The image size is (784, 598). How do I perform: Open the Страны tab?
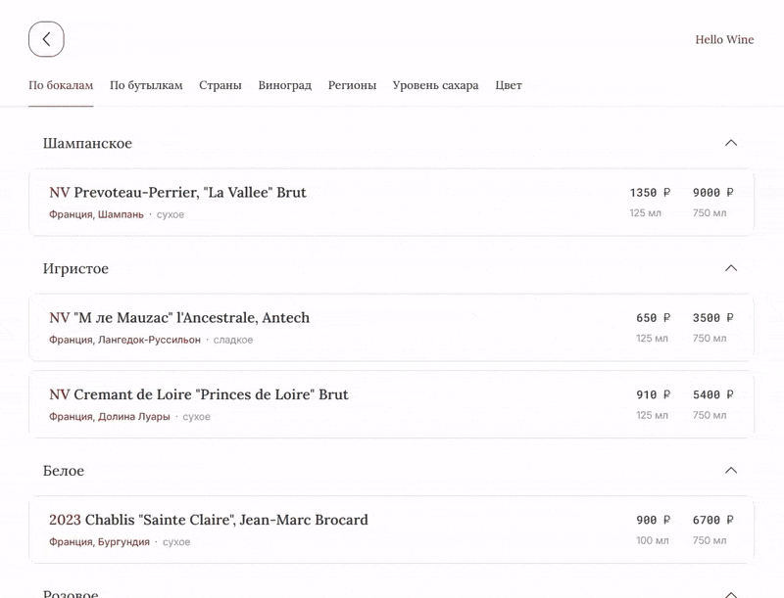tap(220, 85)
